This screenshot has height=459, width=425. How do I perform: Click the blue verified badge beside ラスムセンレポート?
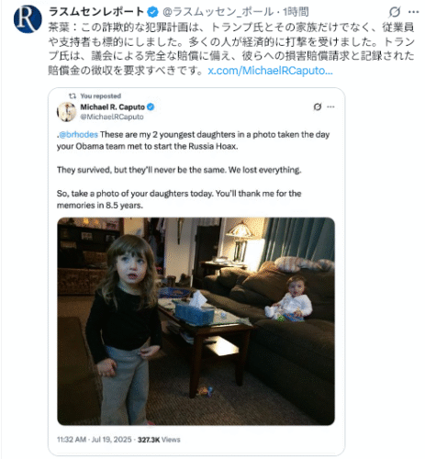tap(153, 12)
